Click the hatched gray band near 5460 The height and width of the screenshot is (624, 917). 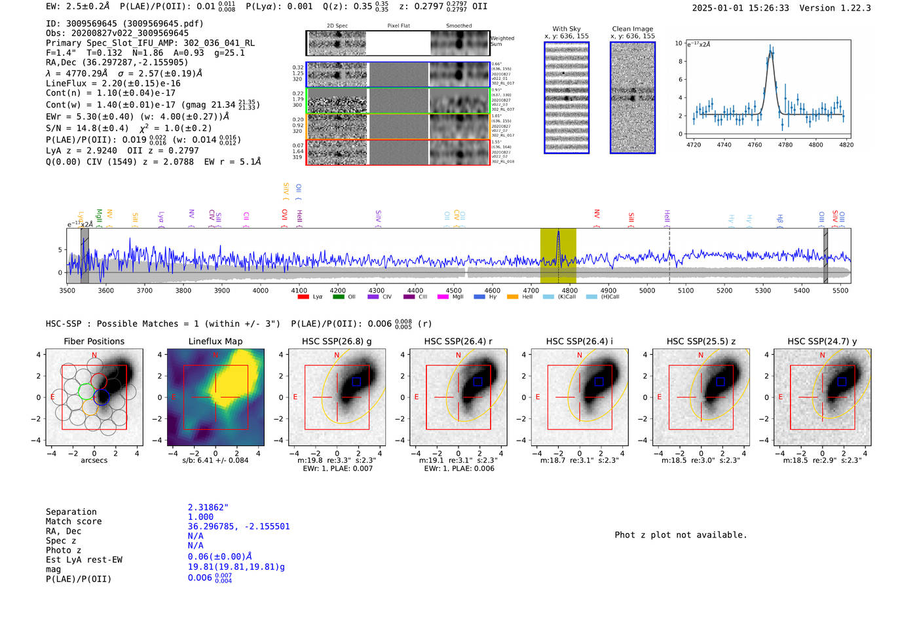tap(825, 255)
